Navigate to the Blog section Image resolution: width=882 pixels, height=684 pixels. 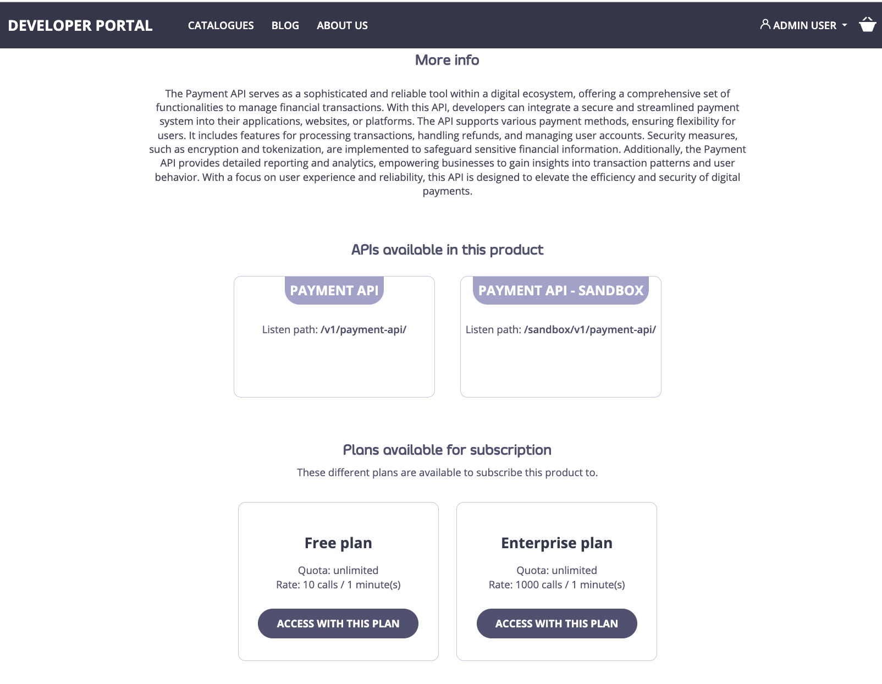(285, 25)
